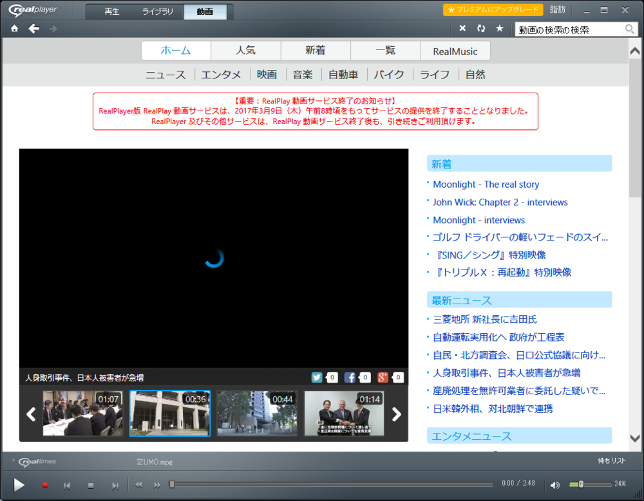Viewport: 644px width, 501px height.
Task: Open the 脂肪 menu in title bar
Action: click(557, 10)
